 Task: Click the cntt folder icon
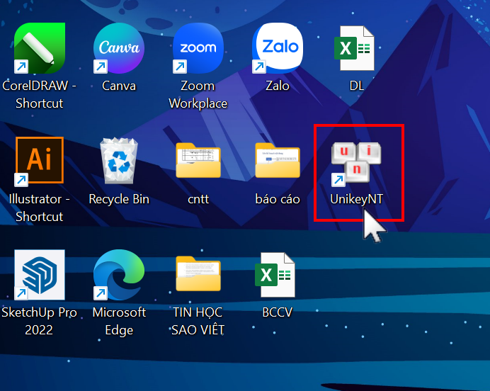tap(198, 161)
